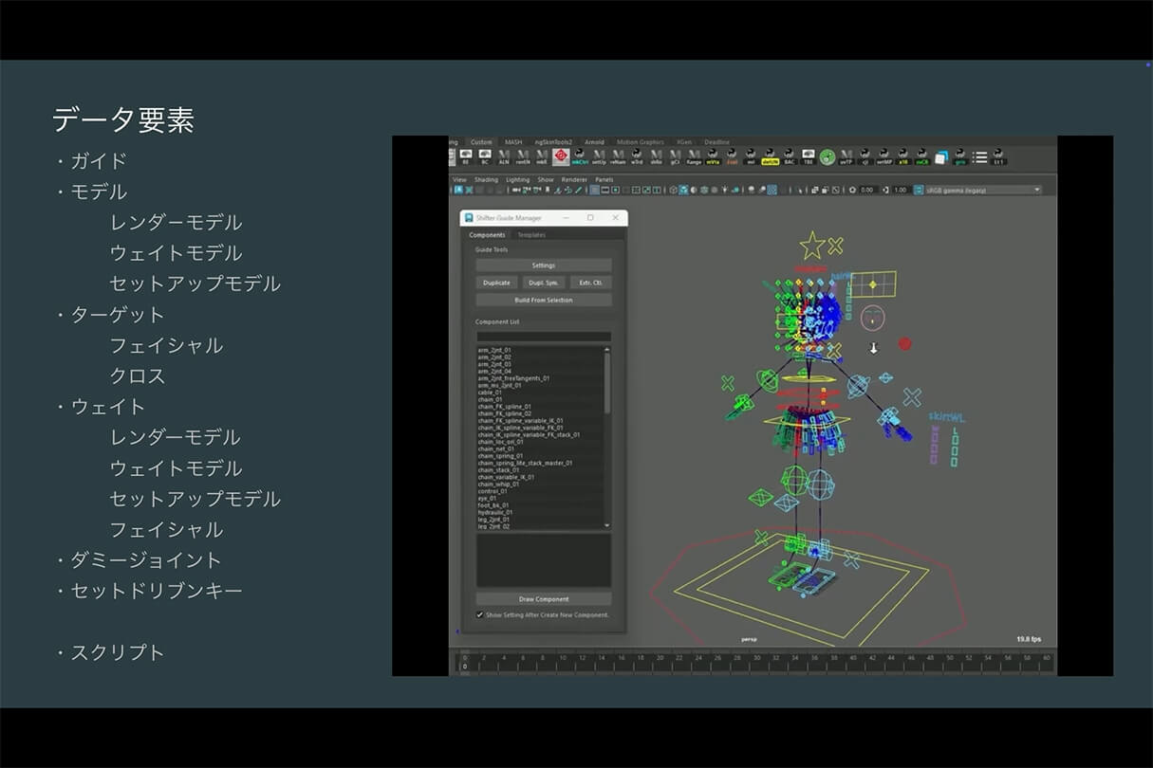Click the Build From Selection button
The image size is (1153, 768).
pos(543,300)
